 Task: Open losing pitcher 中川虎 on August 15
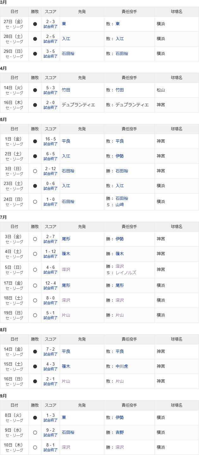[122, 366]
